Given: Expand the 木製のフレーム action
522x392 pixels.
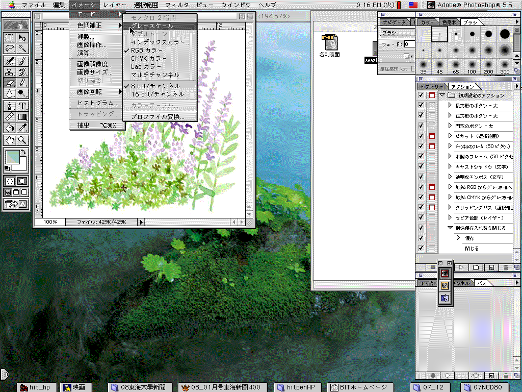Looking at the screenshot, I should pos(450,157).
